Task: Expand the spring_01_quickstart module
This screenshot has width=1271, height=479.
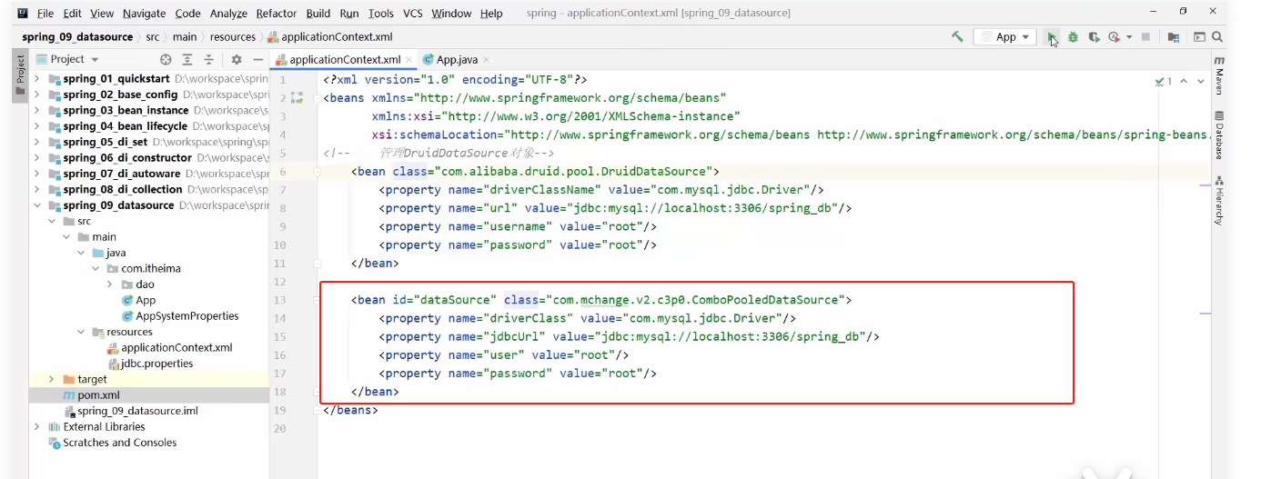Action: coord(37,78)
